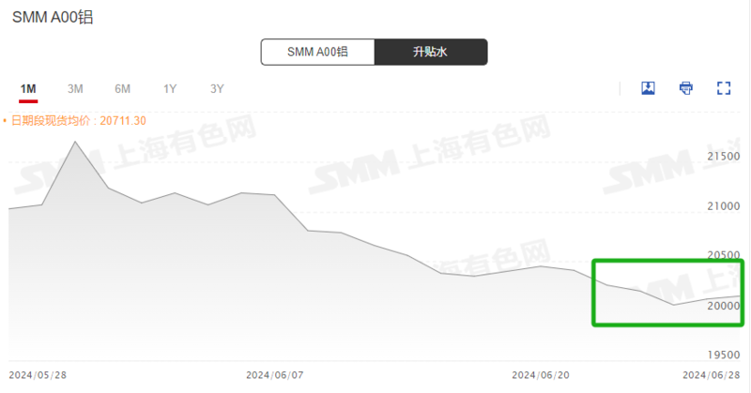This screenshot has width=751, height=393.
Task: Switch to the SMM A00铝 price view
Action: (317, 52)
